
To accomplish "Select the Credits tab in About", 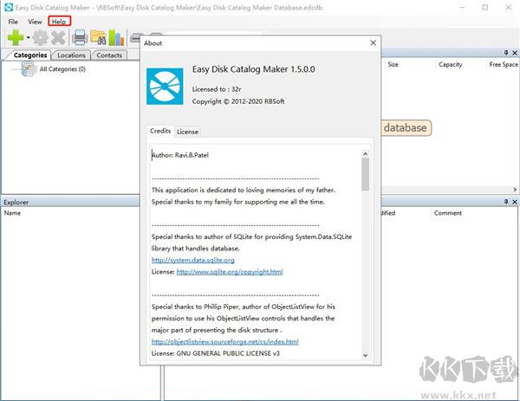I will 160,131.
